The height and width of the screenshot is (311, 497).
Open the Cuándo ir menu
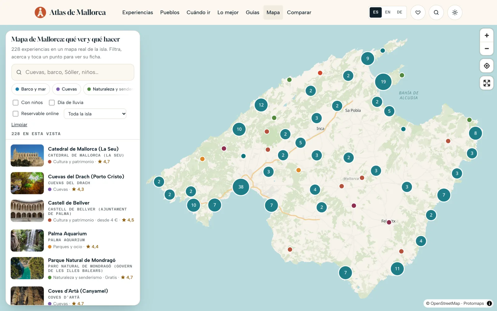(198, 12)
